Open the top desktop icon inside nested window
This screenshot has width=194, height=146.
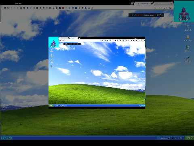tap(51, 50)
